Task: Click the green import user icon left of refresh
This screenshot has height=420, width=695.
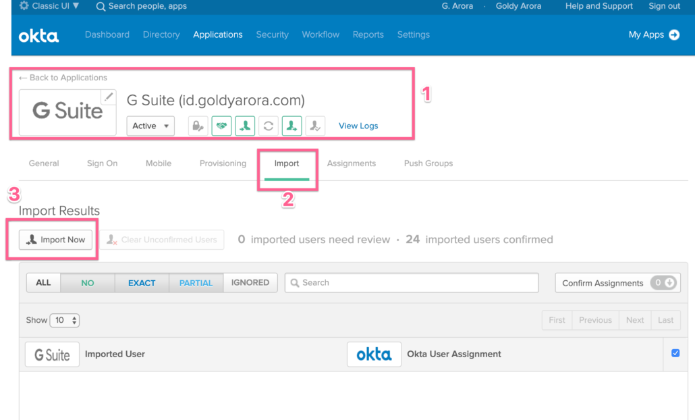Action: click(x=245, y=126)
